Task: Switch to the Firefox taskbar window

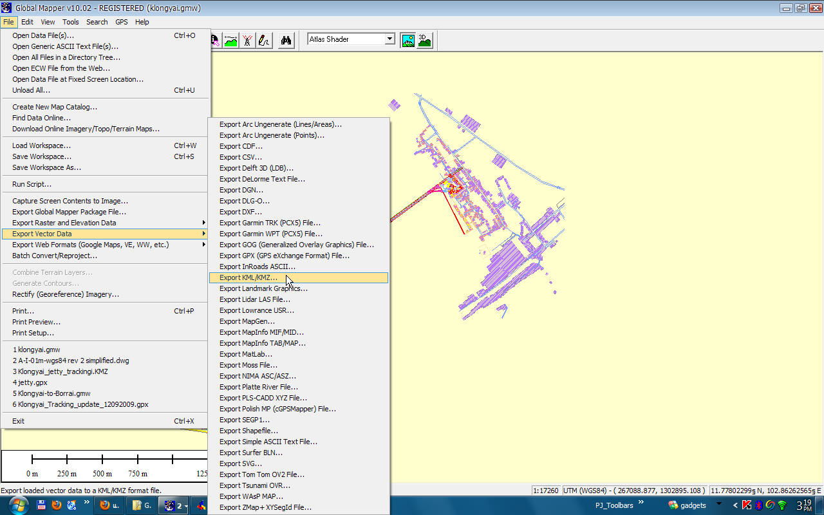Action: pyautogui.click(x=110, y=505)
